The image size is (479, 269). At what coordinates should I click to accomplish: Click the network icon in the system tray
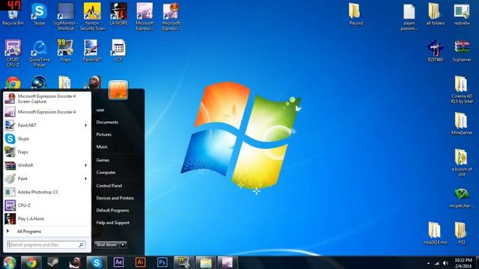point(437,263)
